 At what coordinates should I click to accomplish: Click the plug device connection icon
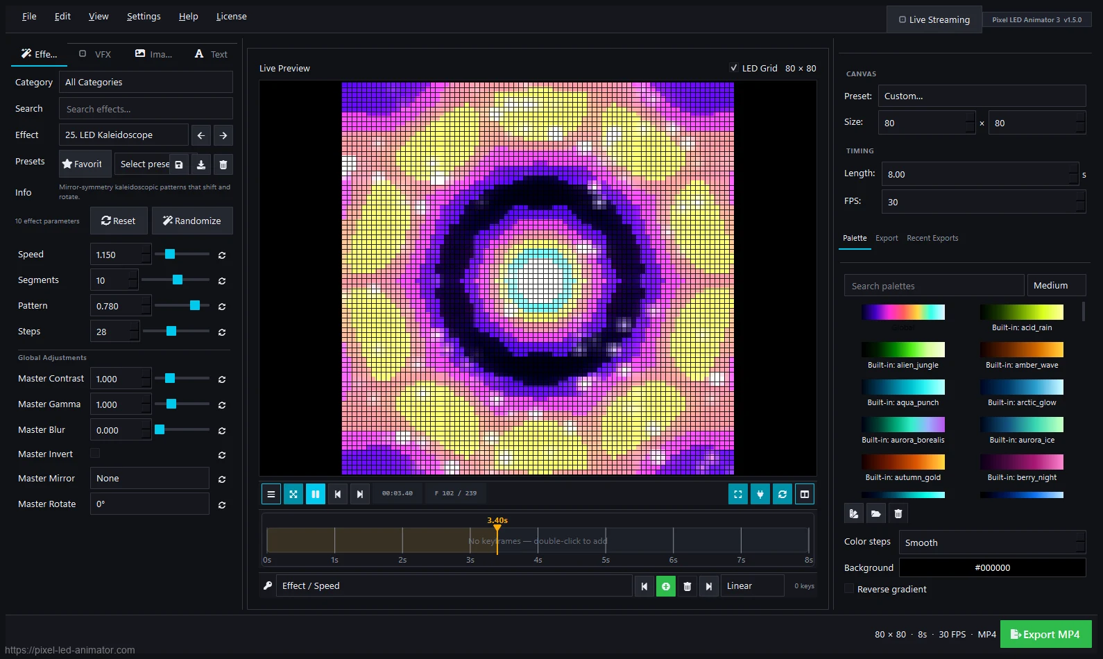[x=760, y=494]
